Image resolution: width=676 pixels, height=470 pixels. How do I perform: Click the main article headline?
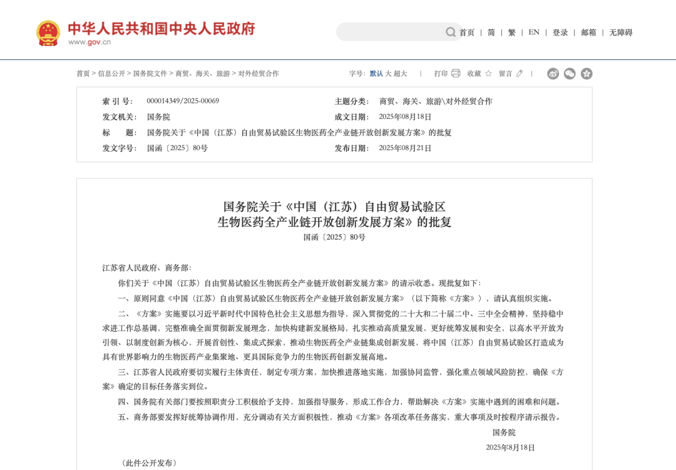pos(334,214)
